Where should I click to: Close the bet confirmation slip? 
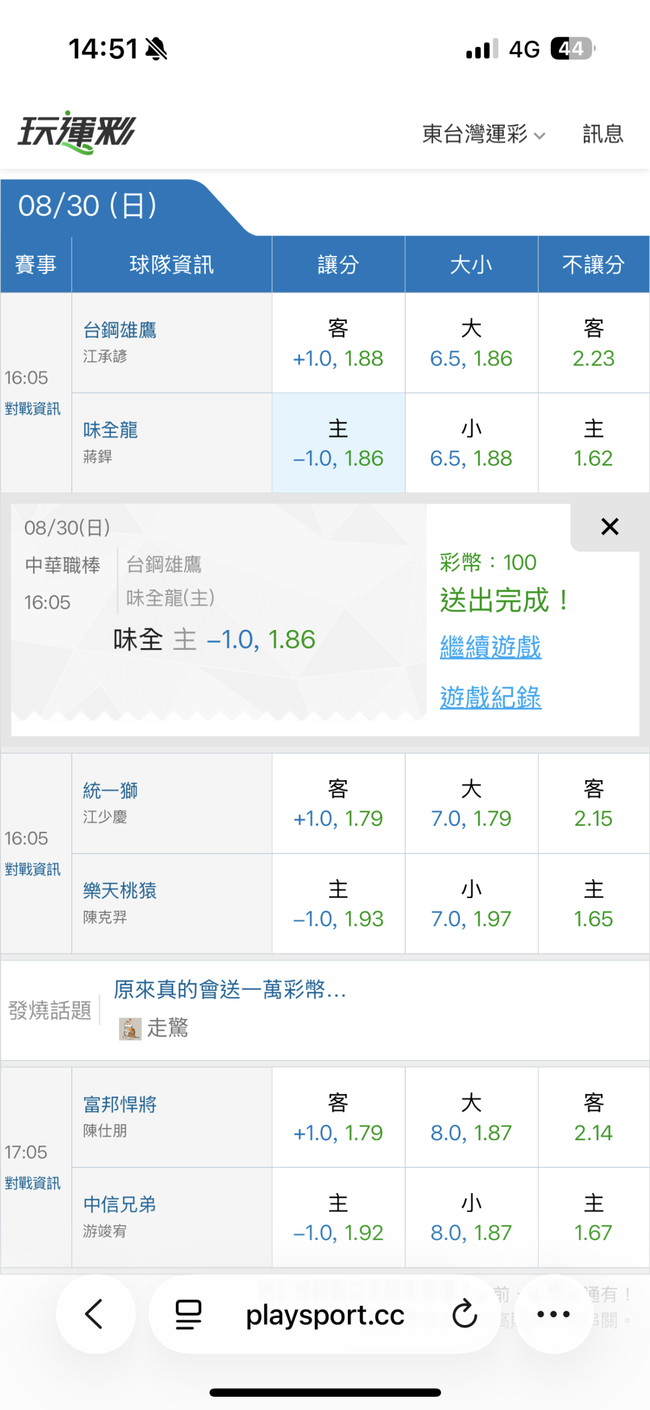click(610, 526)
